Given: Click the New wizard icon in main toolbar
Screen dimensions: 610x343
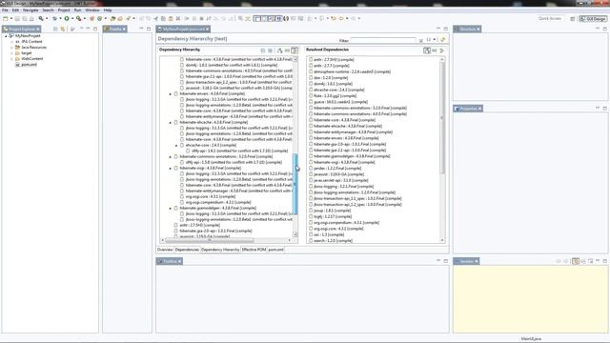Looking at the screenshot, I should 6,18.
